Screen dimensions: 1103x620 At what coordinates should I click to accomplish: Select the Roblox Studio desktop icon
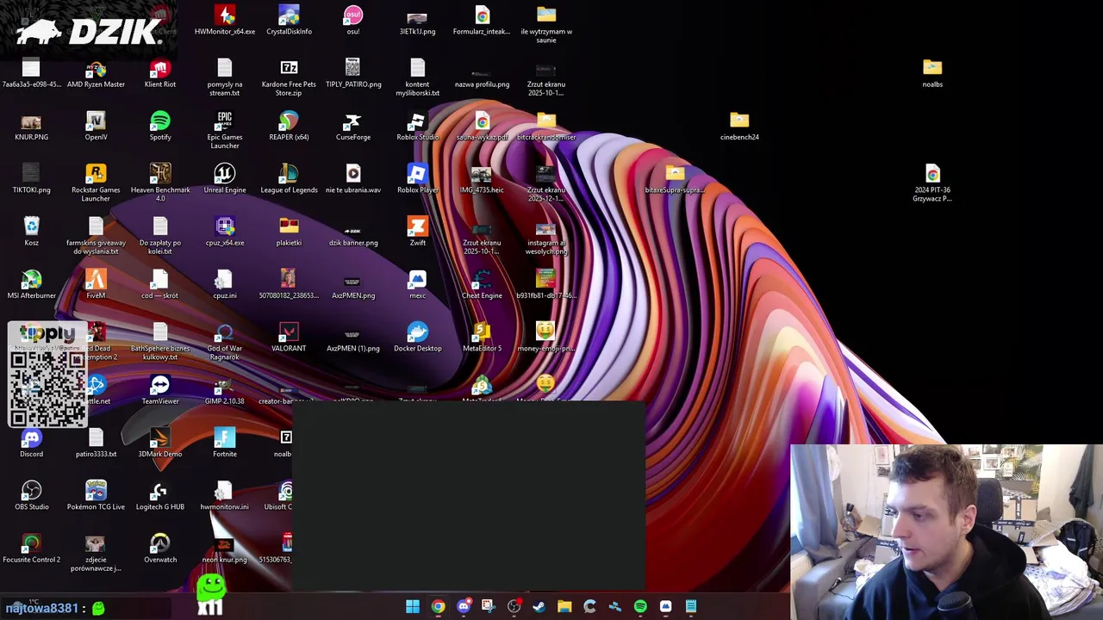[x=417, y=127]
